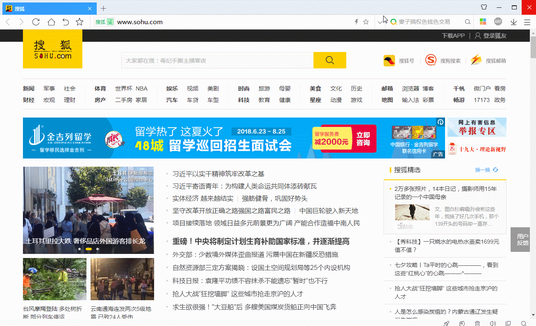536x326 pixels.
Task: Open the browser downloads icon
Action: (x=513, y=22)
